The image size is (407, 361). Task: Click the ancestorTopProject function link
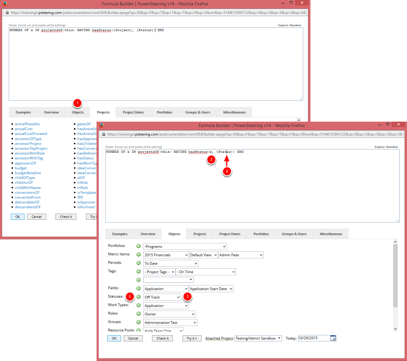tap(31, 149)
